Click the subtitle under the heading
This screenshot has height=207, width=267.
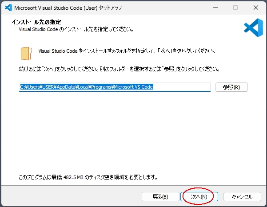[76, 29]
